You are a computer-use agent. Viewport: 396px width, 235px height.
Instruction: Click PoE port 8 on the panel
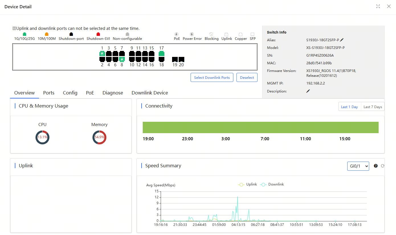click(122, 59)
